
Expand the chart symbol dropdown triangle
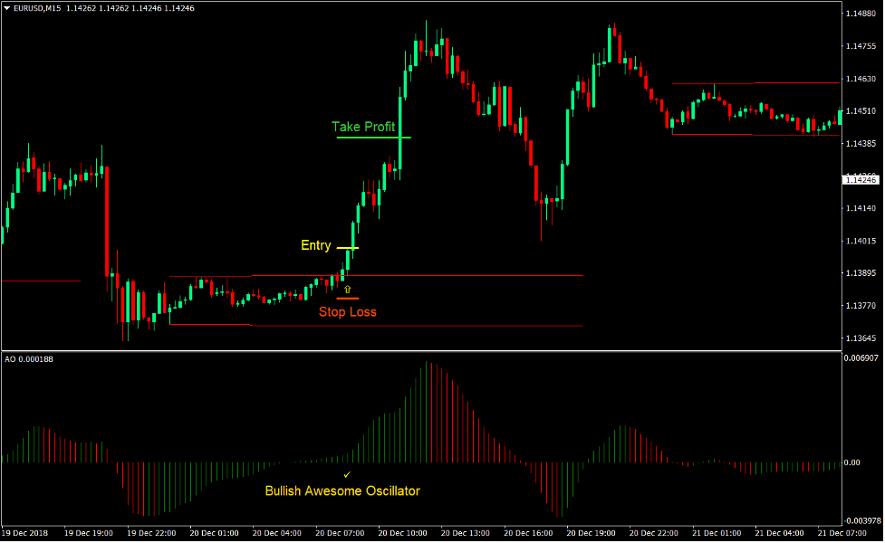pyautogui.click(x=9, y=7)
